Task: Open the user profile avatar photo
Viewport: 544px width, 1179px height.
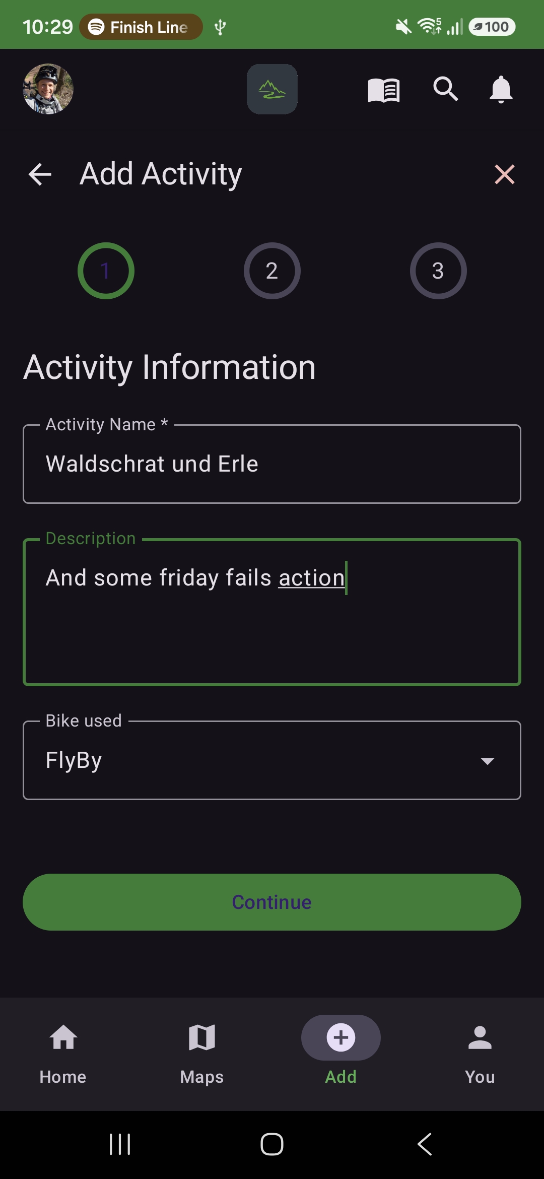Action: click(x=48, y=89)
